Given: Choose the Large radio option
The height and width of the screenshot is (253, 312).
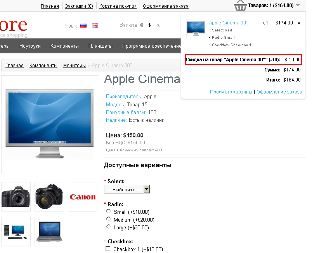Looking at the screenshot, I should coord(108,227).
